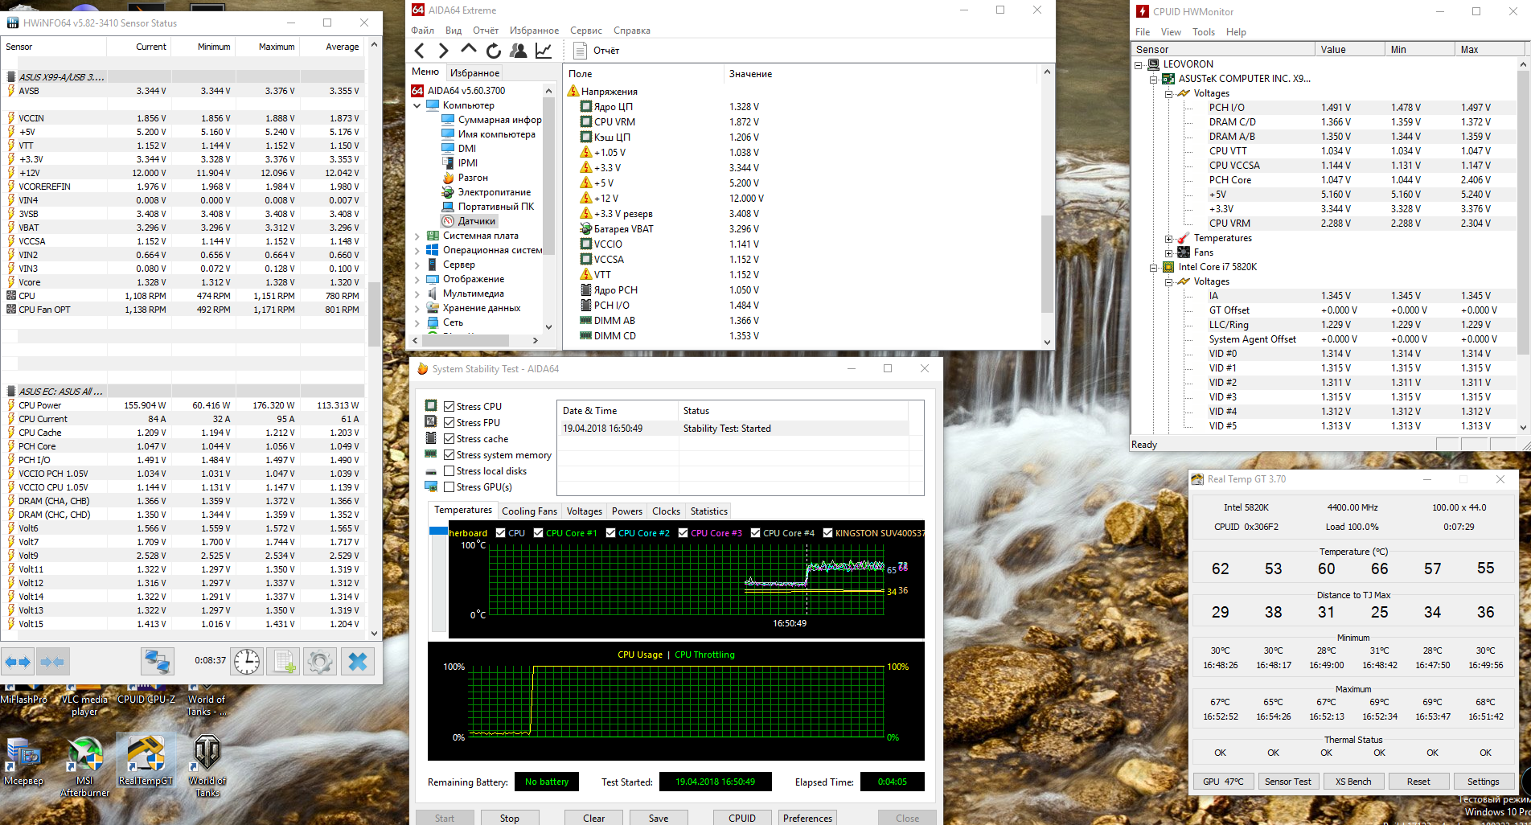
Task: Select the Мсервер desktop shortcut icon
Action: 23,761
